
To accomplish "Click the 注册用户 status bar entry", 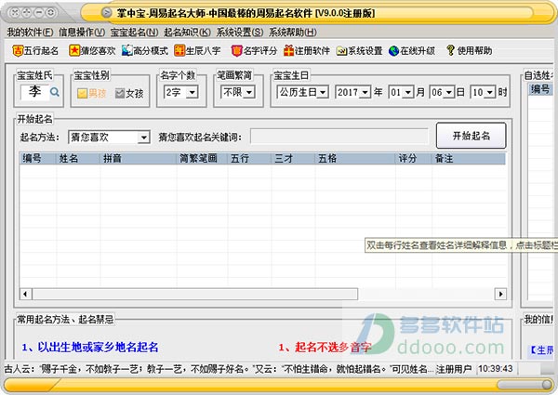I will (x=454, y=369).
